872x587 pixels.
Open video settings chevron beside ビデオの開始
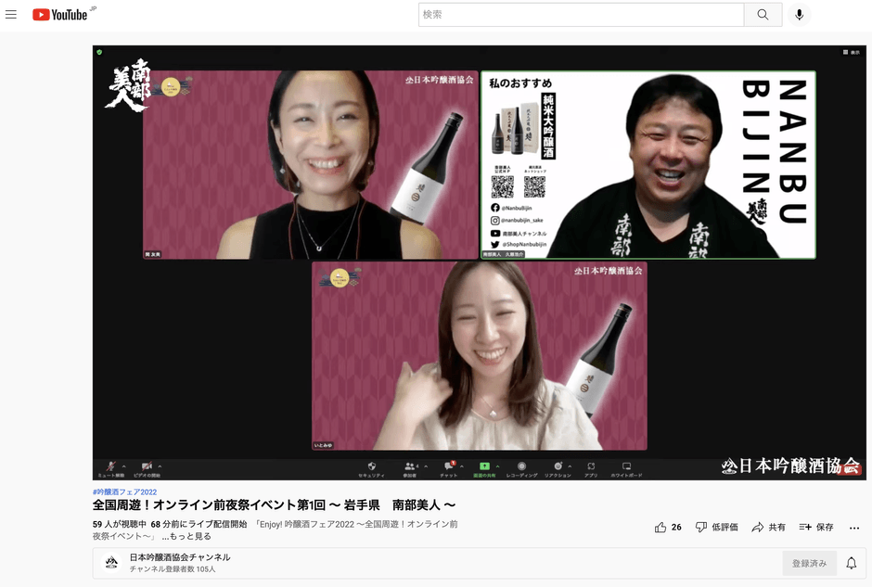click(x=158, y=466)
